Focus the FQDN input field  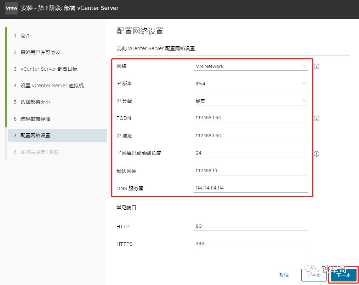251,118
